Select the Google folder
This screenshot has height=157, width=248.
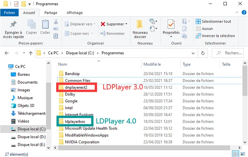click(71, 101)
